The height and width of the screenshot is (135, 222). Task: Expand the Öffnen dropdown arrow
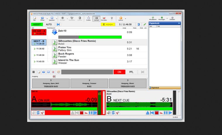pyautogui.click(x=47, y=19)
